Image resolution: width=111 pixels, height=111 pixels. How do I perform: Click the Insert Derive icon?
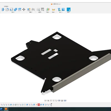click(x=59, y=9)
